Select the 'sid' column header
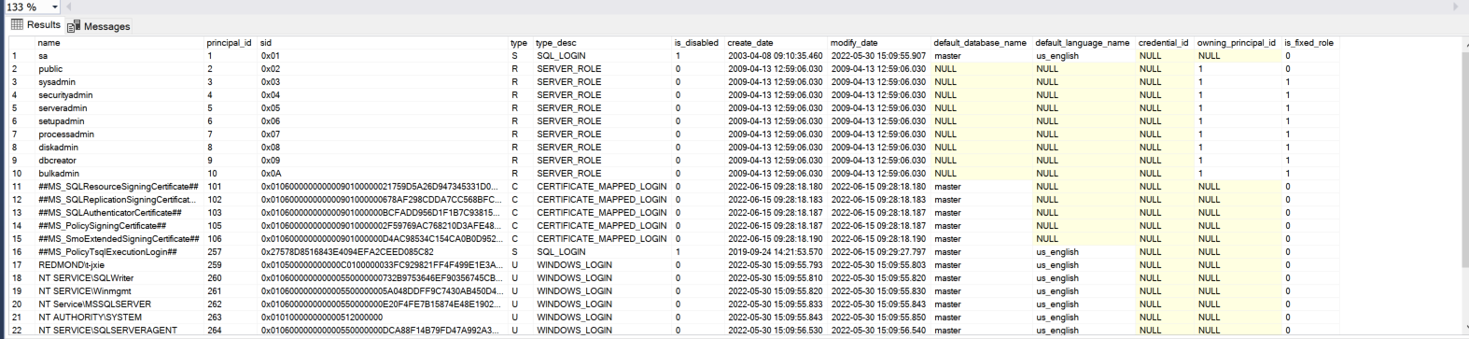The height and width of the screenshot is (339, 1469). pyautogui.click(x=383, y=43)
